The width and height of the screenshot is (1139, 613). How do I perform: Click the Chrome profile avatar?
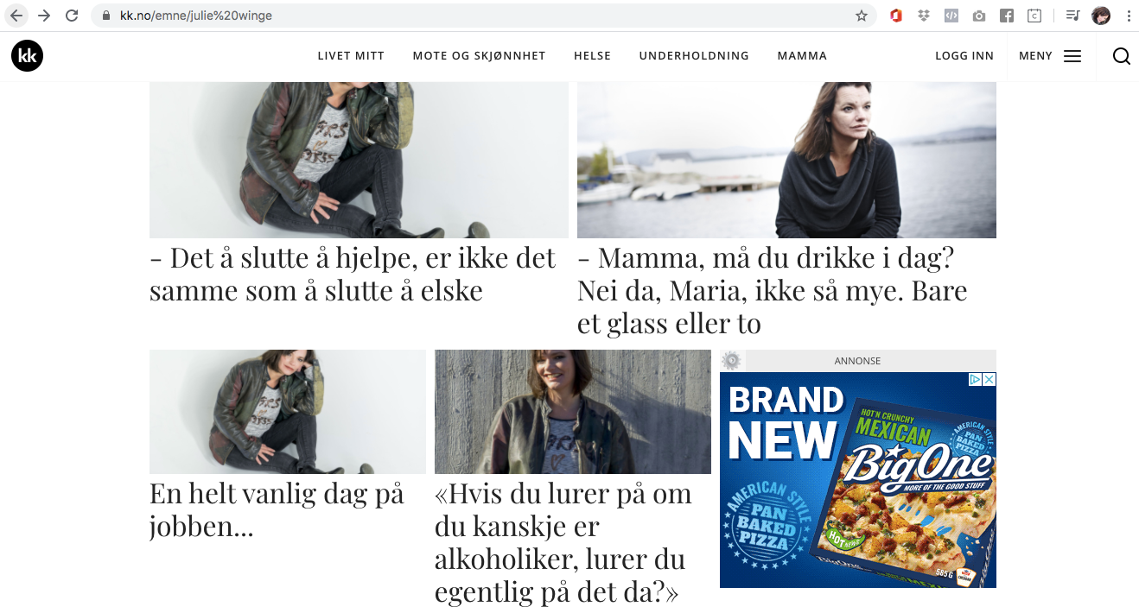[1101, 16]
